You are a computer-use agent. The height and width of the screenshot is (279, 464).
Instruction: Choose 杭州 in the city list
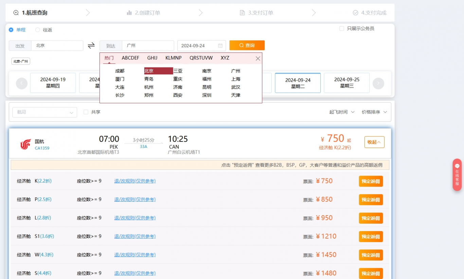click(149, 87)
